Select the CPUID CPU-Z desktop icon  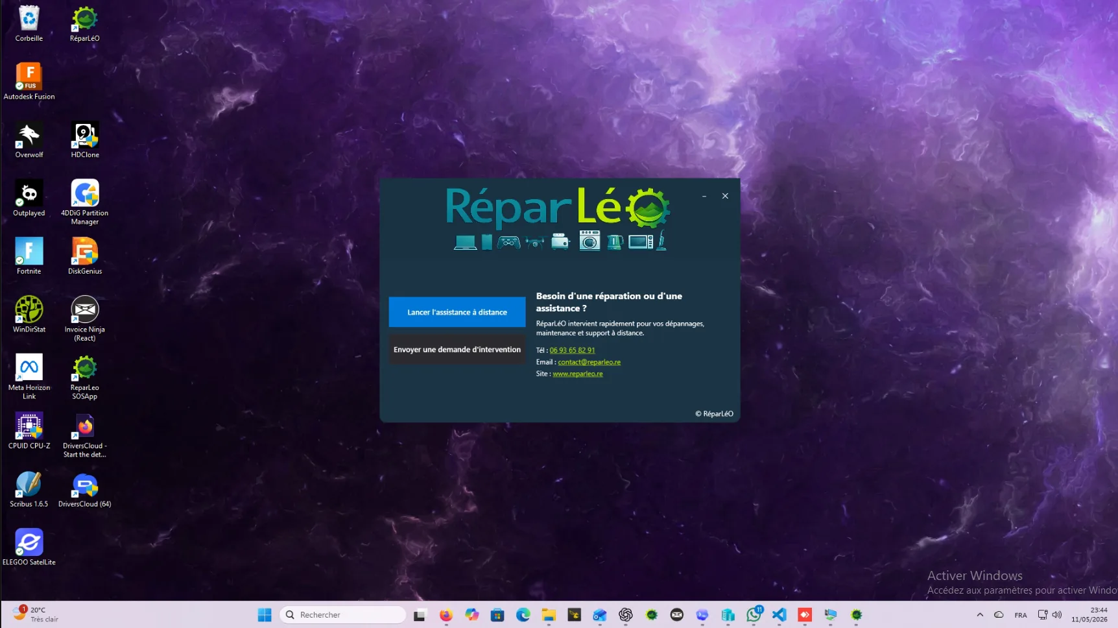[29, 431]
